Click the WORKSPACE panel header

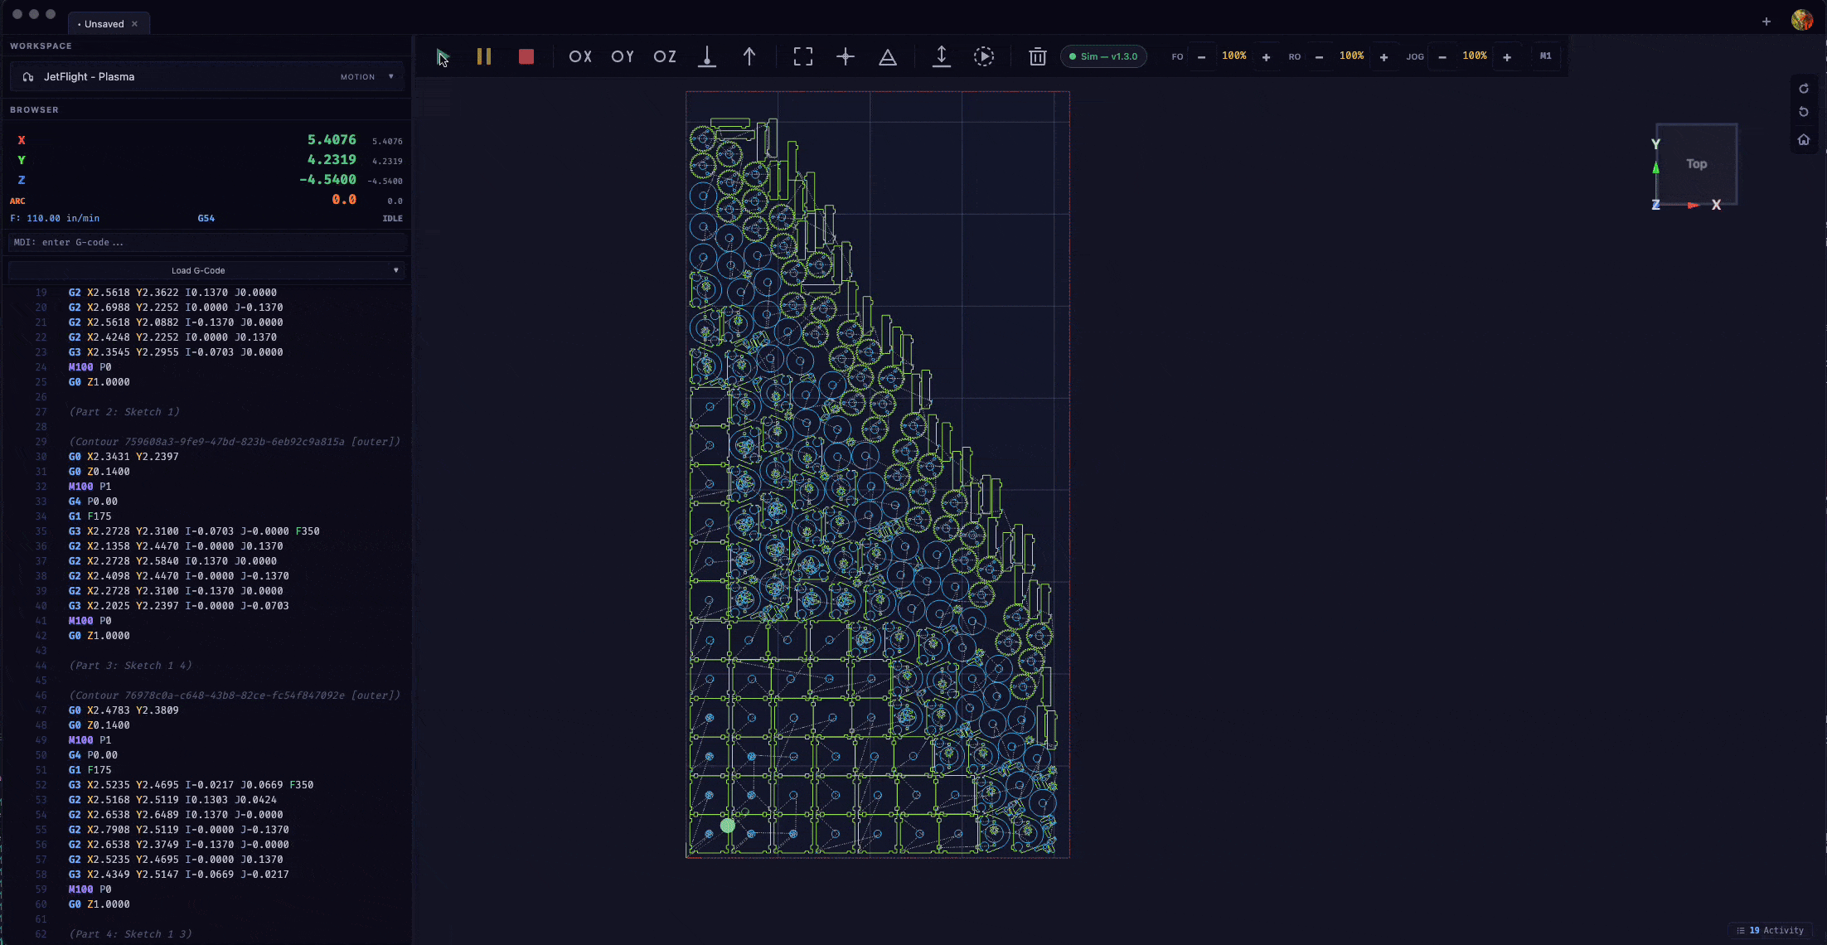[41, 46]
